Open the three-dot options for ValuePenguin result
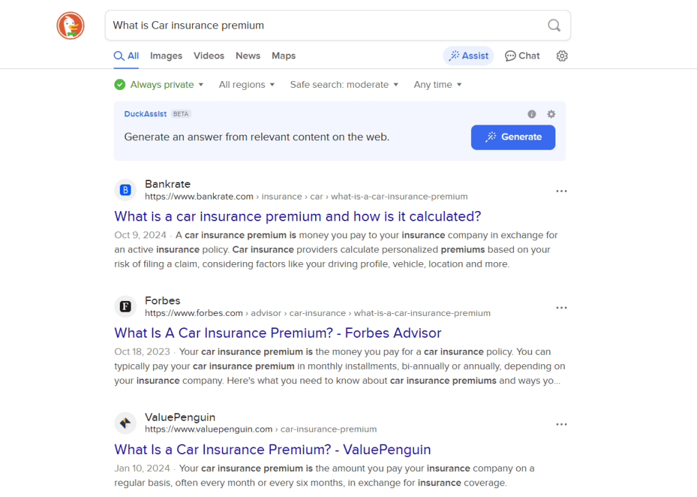697x497 pixels. (562, 423)
